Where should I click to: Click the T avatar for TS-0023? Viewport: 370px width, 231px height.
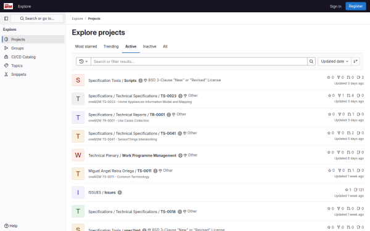pyautogui.click(x=78, y=99)
